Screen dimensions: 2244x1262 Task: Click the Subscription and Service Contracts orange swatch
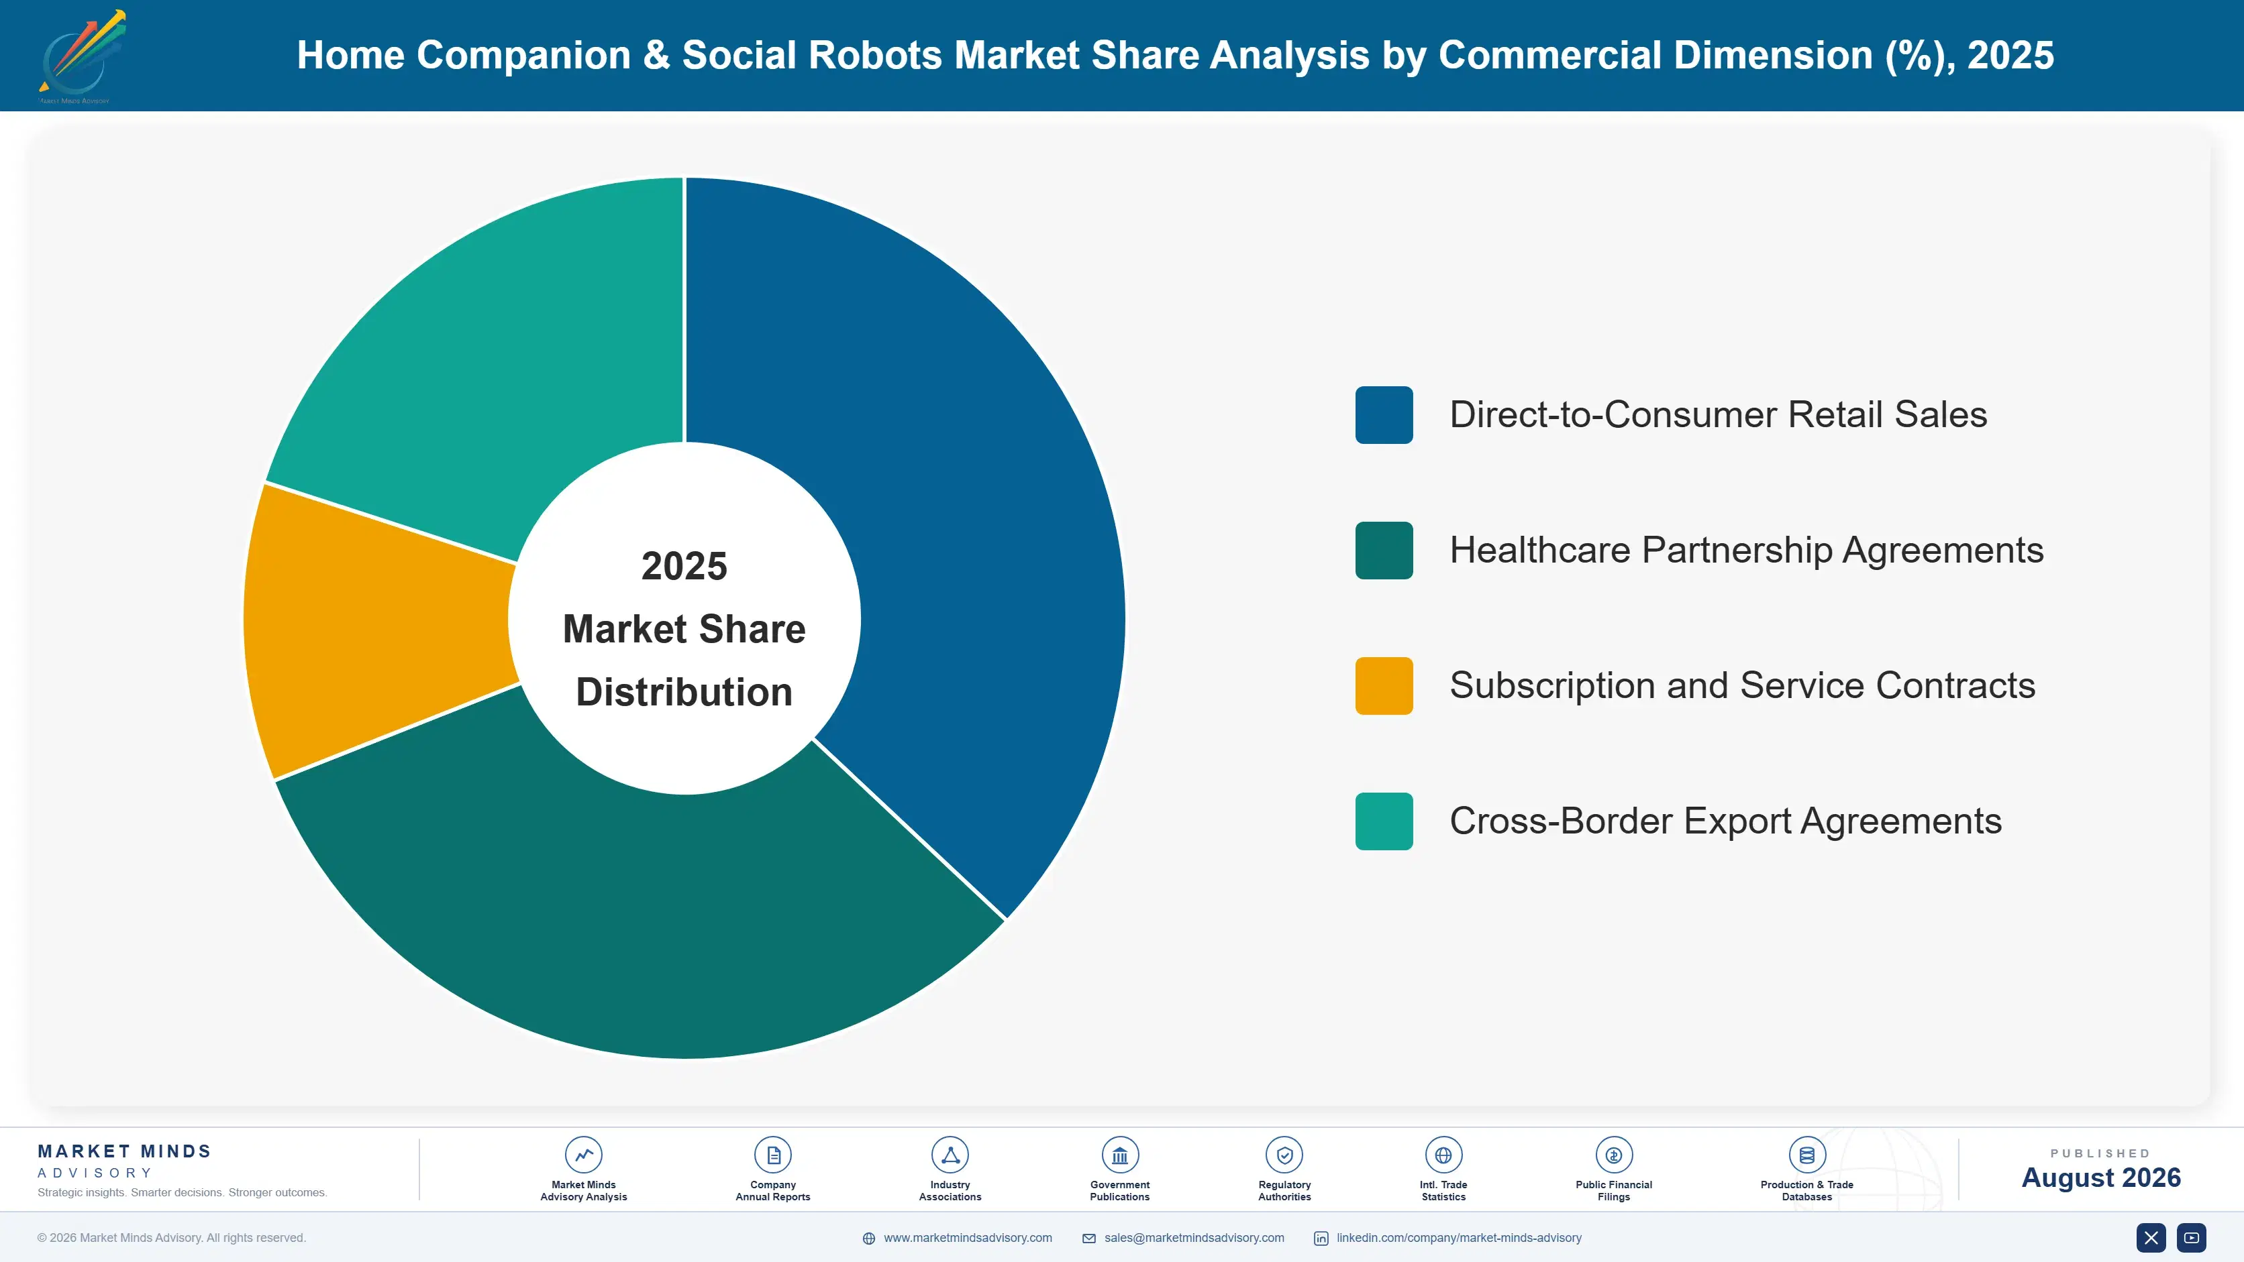[1383, 686]
